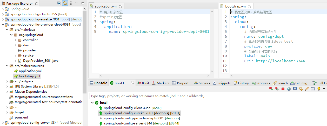Open the Servers tab

pyautogui.click(x=202, y=83)
